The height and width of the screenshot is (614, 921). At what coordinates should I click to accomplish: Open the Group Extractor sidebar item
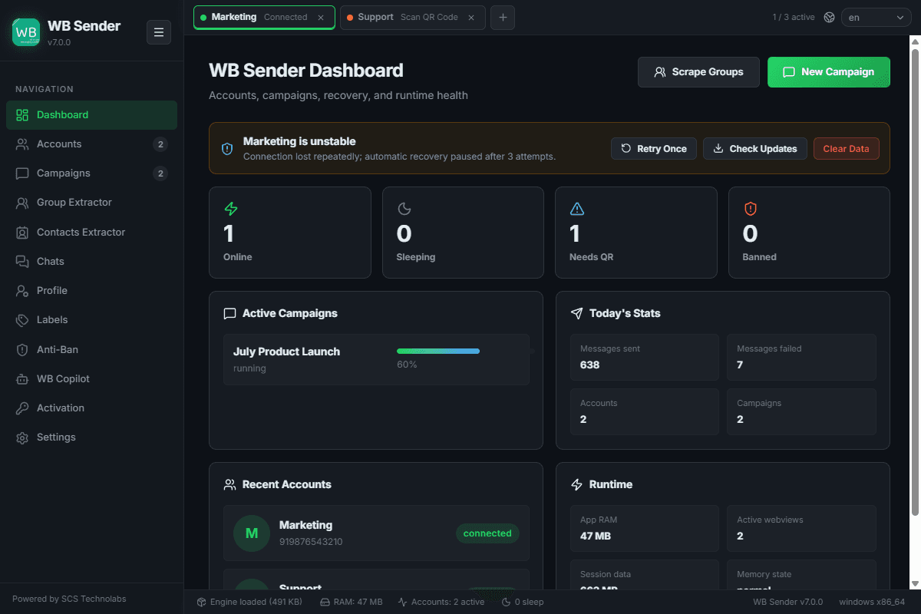coord(92,203)
